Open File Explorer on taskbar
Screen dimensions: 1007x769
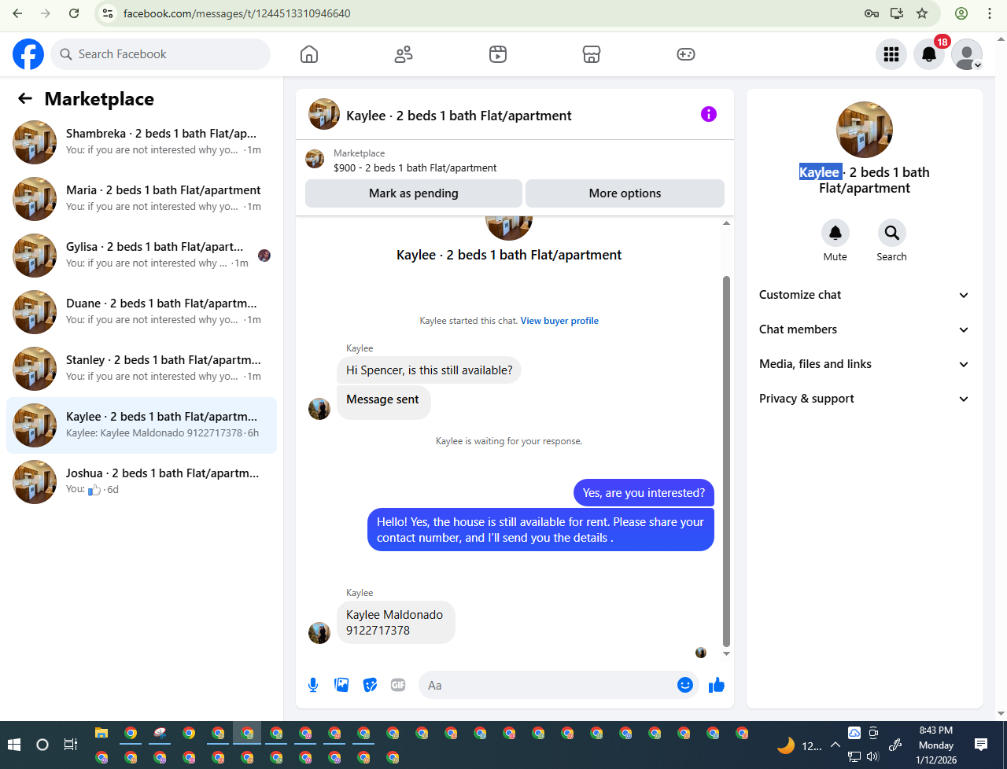tap(101, 734)
